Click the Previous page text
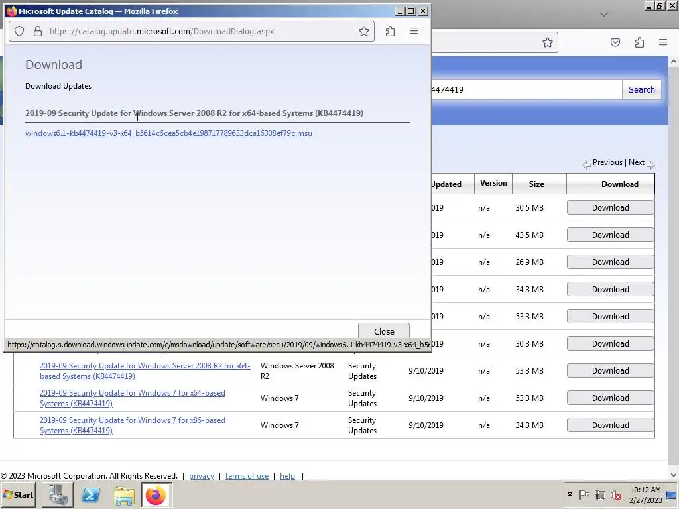This screenshot has height=509, width=679. pyautogui.click(x=607, y=162)
